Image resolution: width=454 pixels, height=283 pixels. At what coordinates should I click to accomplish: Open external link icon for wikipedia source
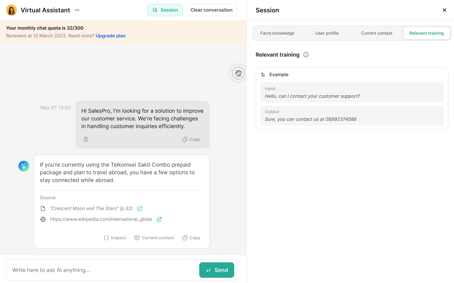(x=159, y=219)
